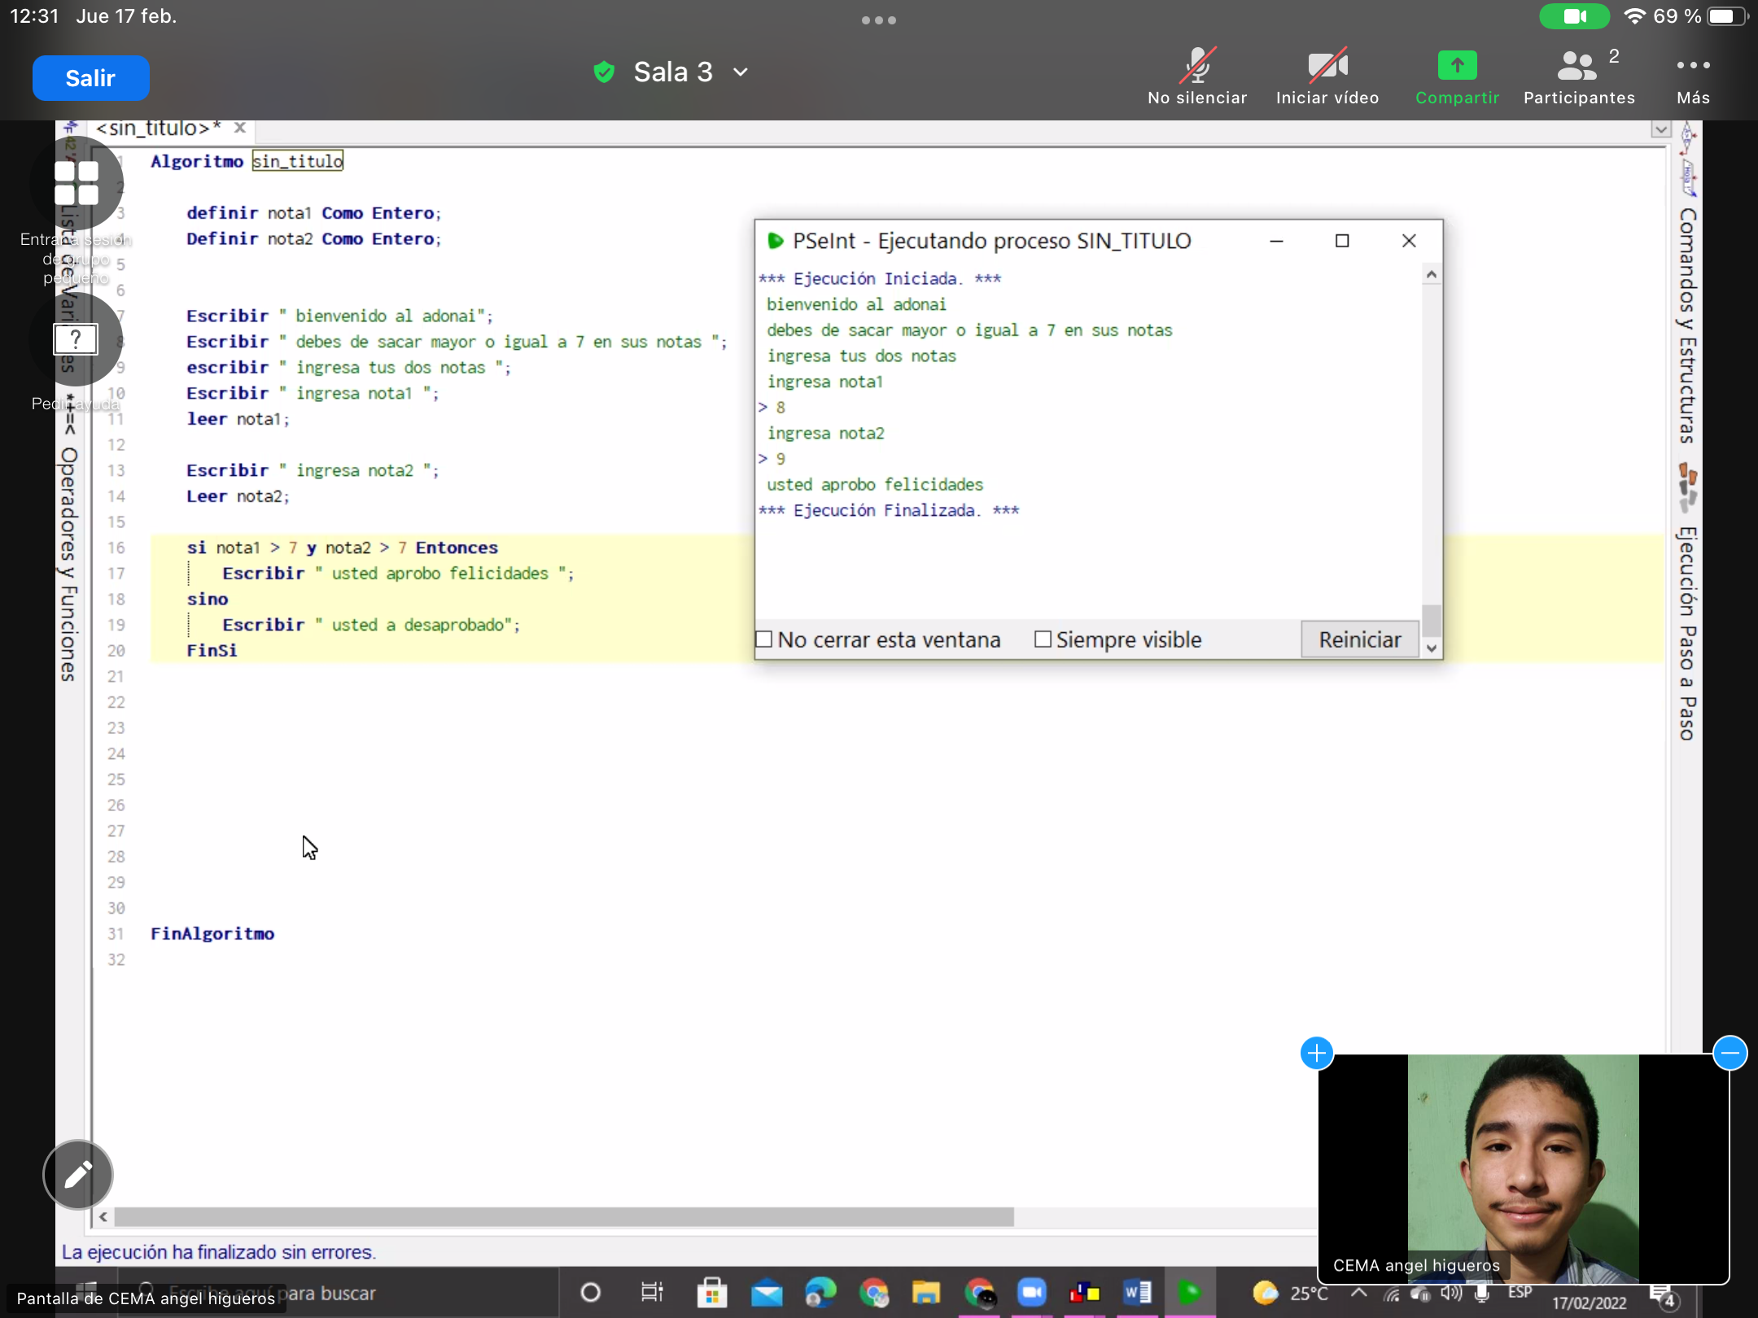Tap the green screen recording indicator
Viewport: 1758px width, 1318px height.
tap(1574, 16)
